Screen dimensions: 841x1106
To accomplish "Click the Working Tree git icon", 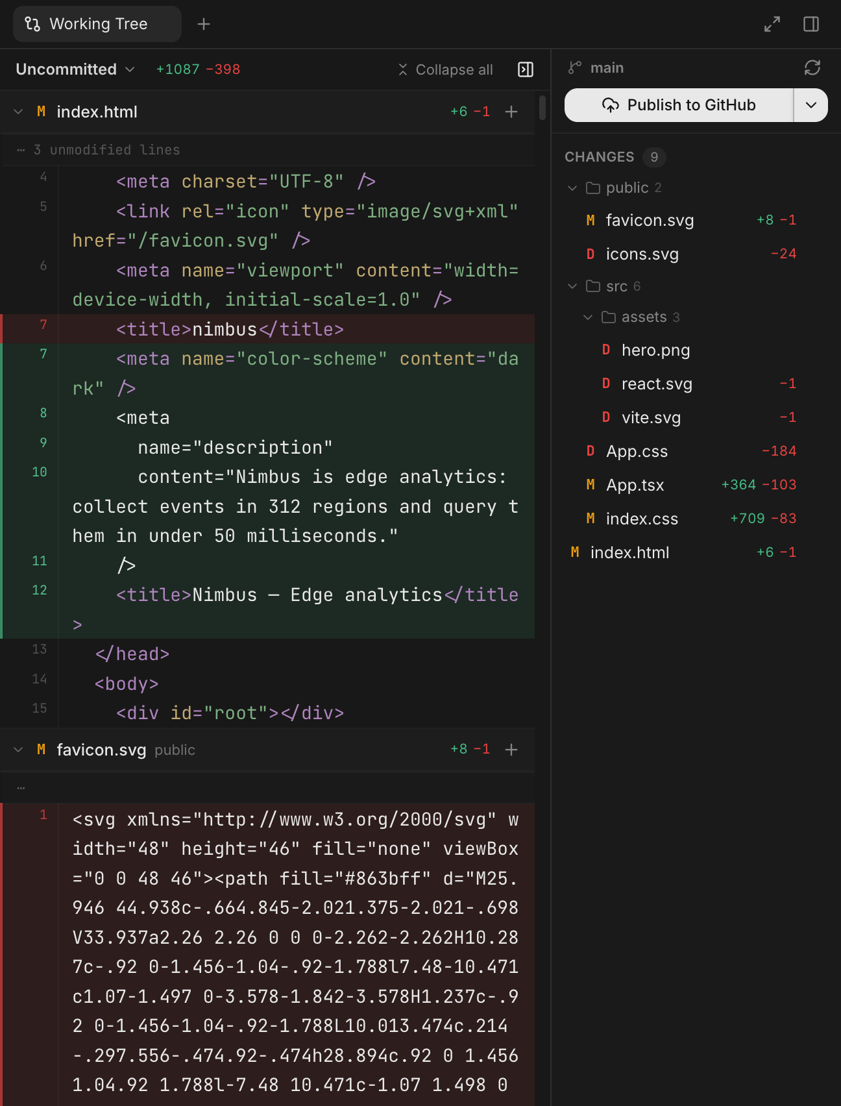I will tap(32, 24).
